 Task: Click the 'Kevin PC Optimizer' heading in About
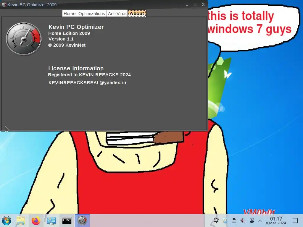(76, 27)
